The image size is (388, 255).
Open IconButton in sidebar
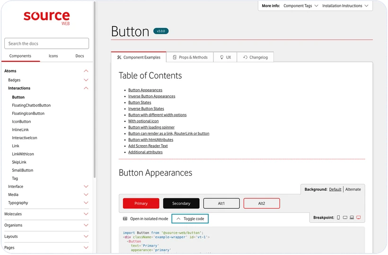pos(21,122)
